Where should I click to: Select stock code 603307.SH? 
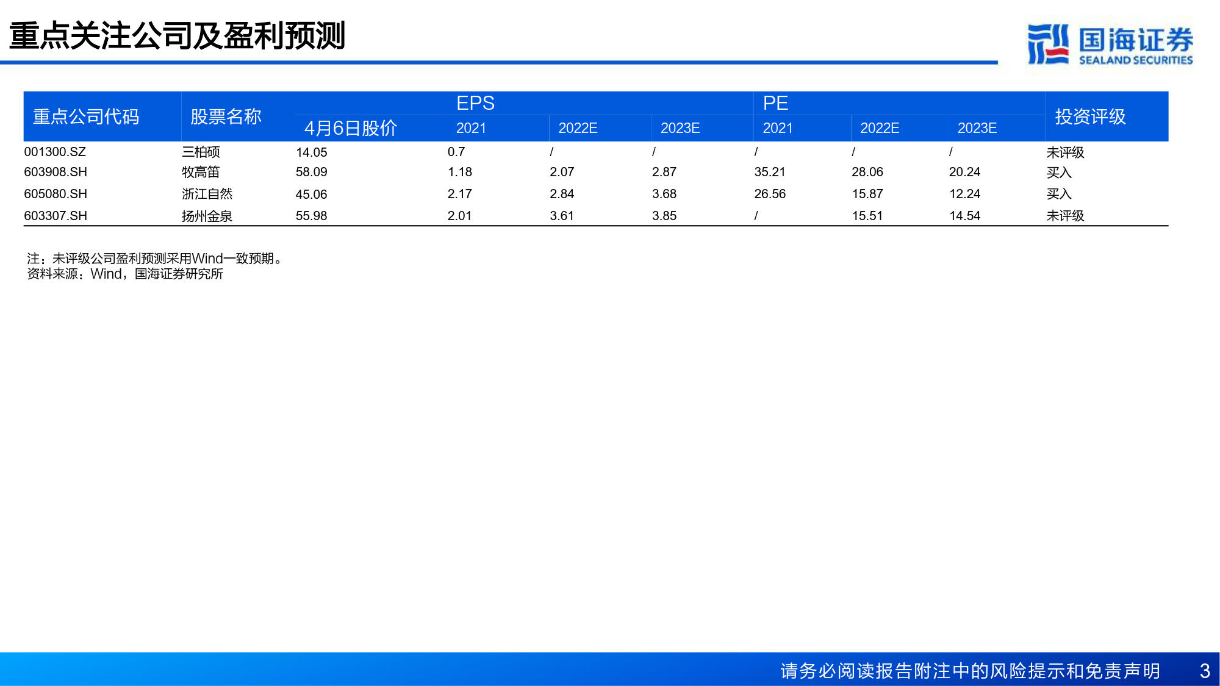click(56, 216)
